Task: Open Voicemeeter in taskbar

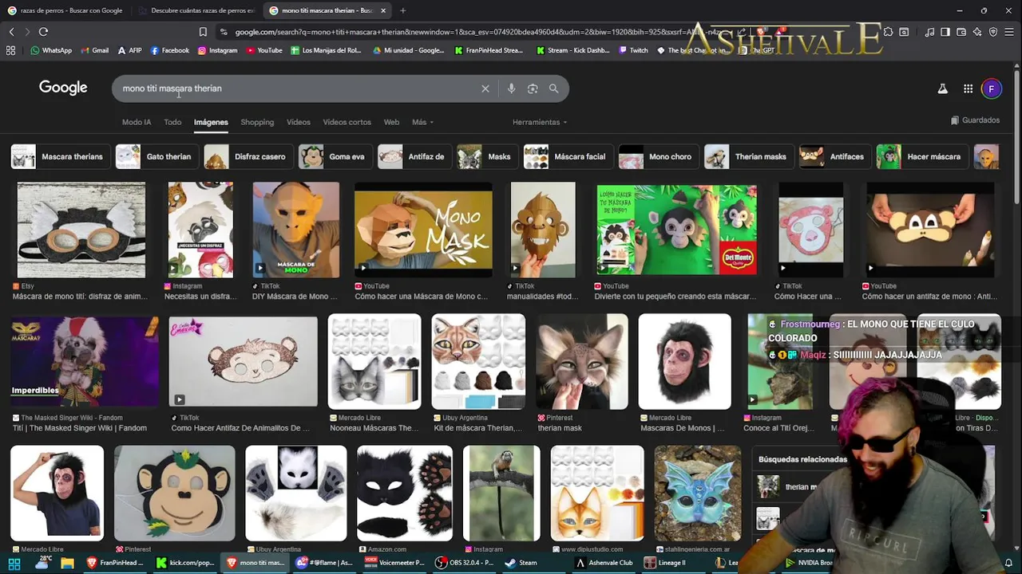Action: [394, 563]
